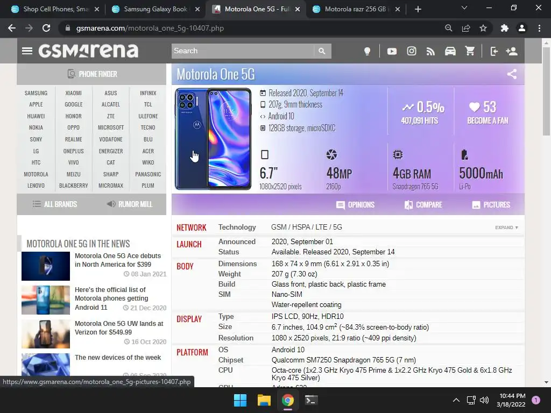
Task: Open Terminal on the taskbar
Action: 311,400
